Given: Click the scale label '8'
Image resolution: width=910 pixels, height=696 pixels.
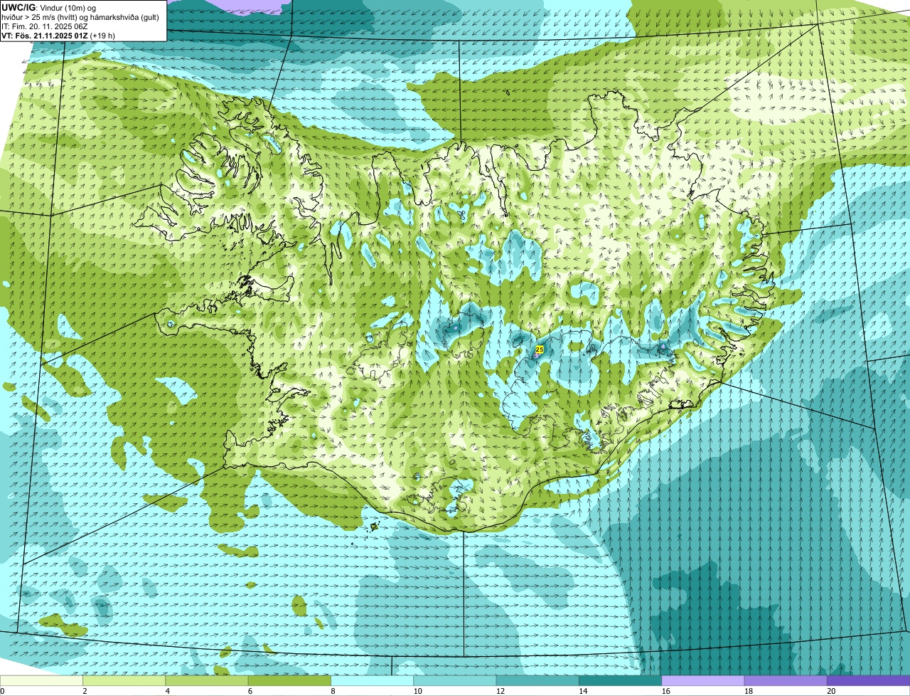Looking at the screenshot, I should (x=333, y=691).
